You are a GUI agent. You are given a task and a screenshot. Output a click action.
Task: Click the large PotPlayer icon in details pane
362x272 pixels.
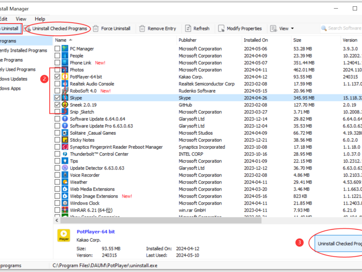coord(64,235)
